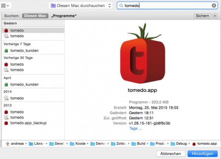The height and width of the screenshot is (159, 221).
Task: Jump to andreas home folder in path bar
Action: pyautogui.click(x=15, y=144)
